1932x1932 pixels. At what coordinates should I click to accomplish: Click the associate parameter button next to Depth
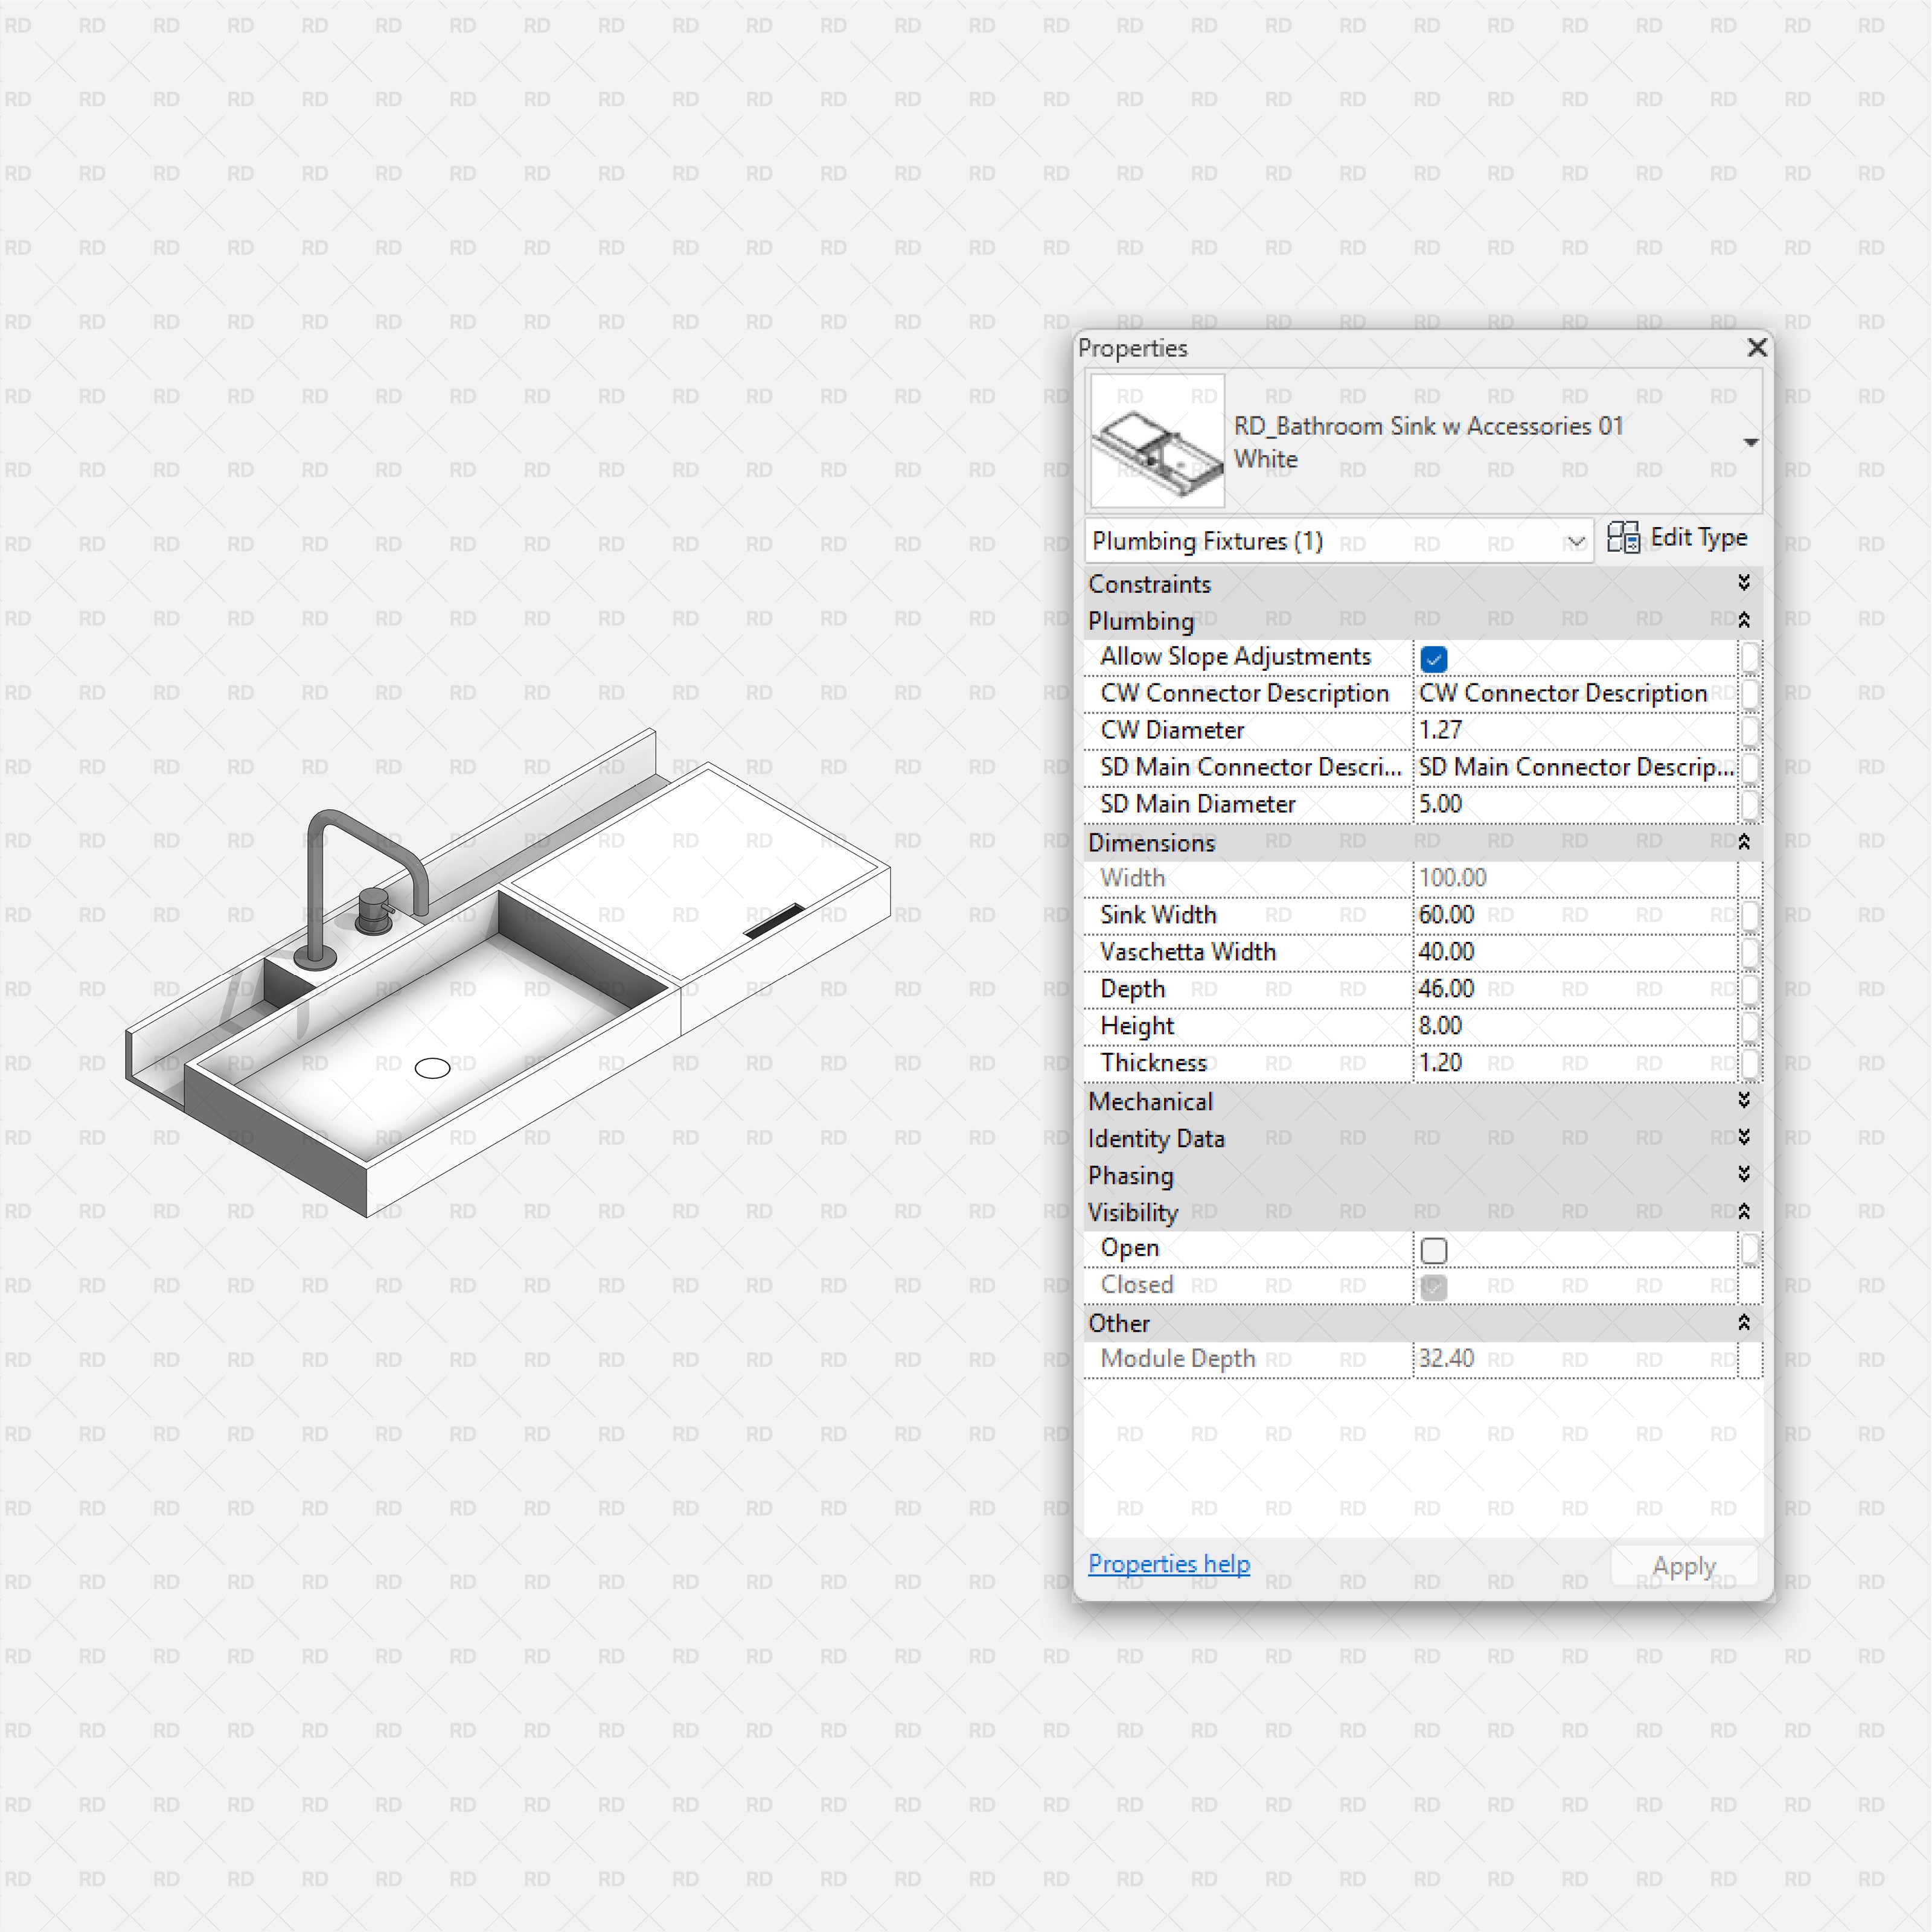coord(1751,989)
